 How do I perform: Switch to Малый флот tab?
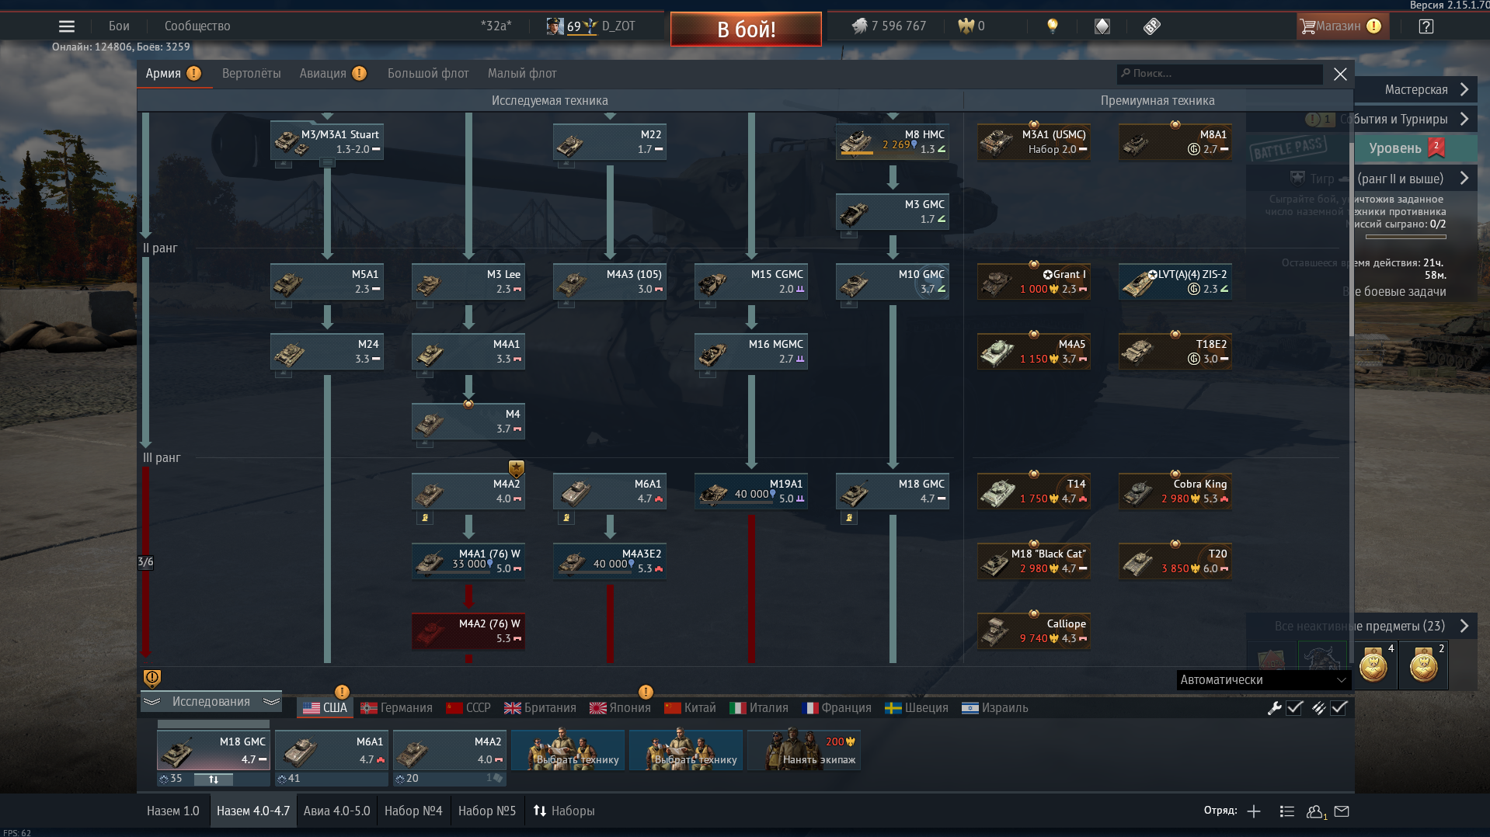click(522, 74)
